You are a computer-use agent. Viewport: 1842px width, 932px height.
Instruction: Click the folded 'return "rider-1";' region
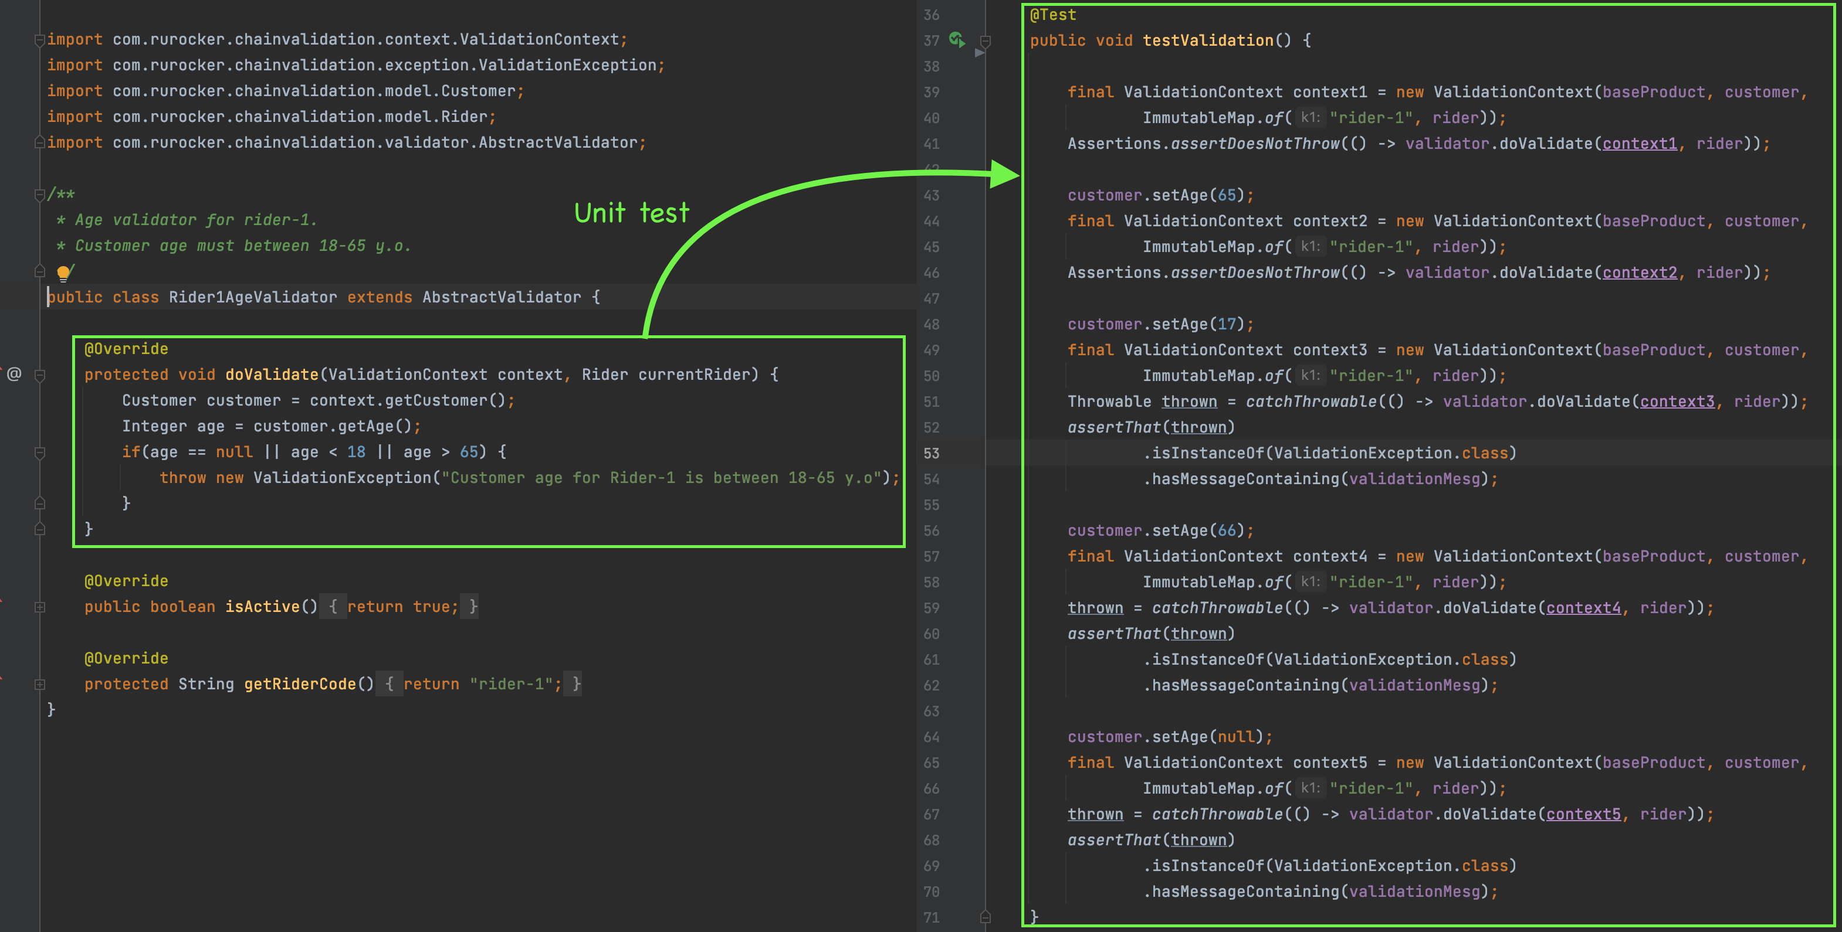(478, 684)
